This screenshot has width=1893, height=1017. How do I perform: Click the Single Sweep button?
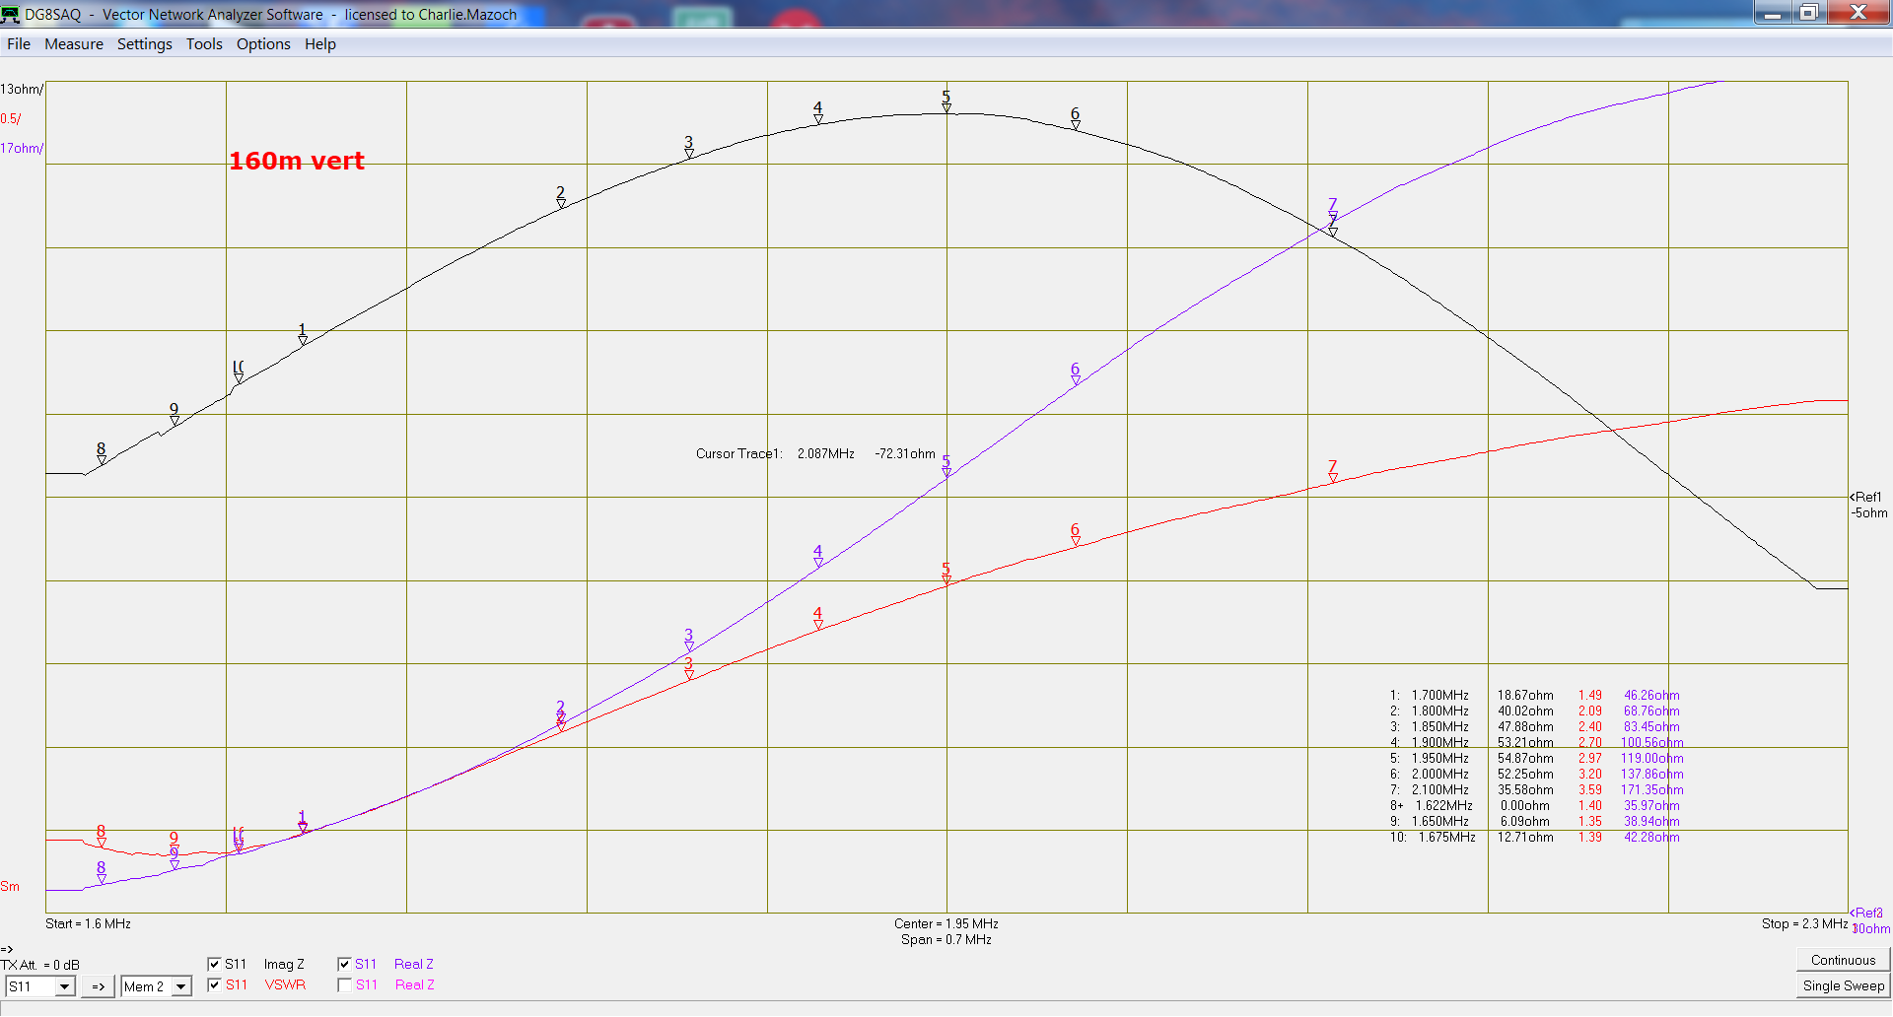point(1843,985)
